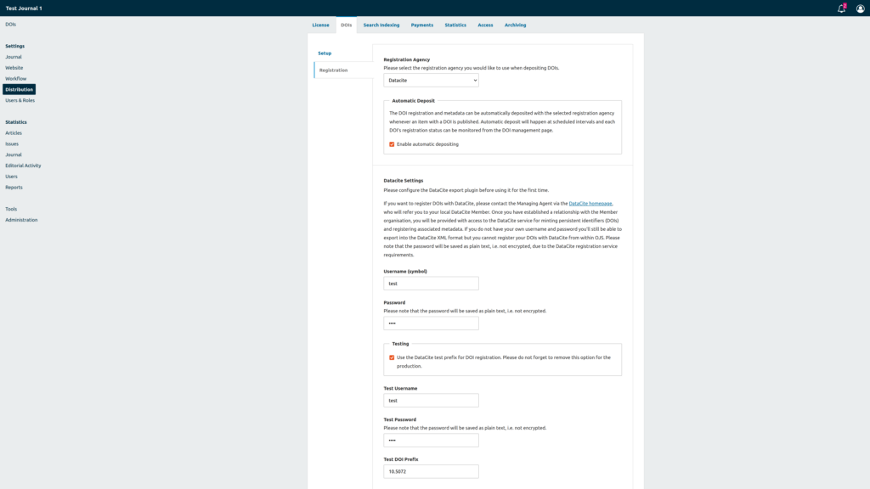
Task: Uncheck Enable automatic depositing
Action: (392, 144)
